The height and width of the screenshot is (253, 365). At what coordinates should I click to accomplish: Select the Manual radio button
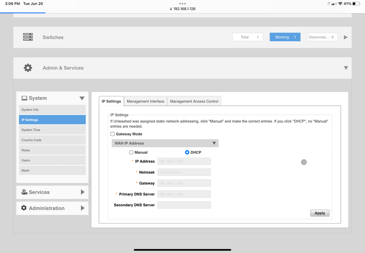click(x=131, y=152)
